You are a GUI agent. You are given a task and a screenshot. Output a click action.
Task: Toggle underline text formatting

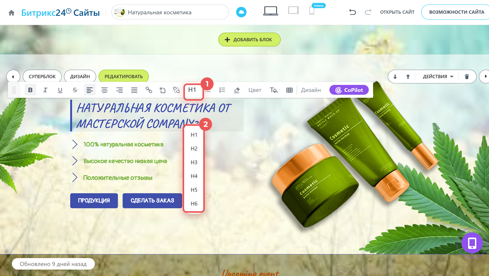pyautogui.click(x=60, y=90)
